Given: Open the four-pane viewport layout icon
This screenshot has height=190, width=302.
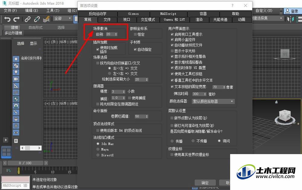Looking at the screenshot, I should pos(6,152).
